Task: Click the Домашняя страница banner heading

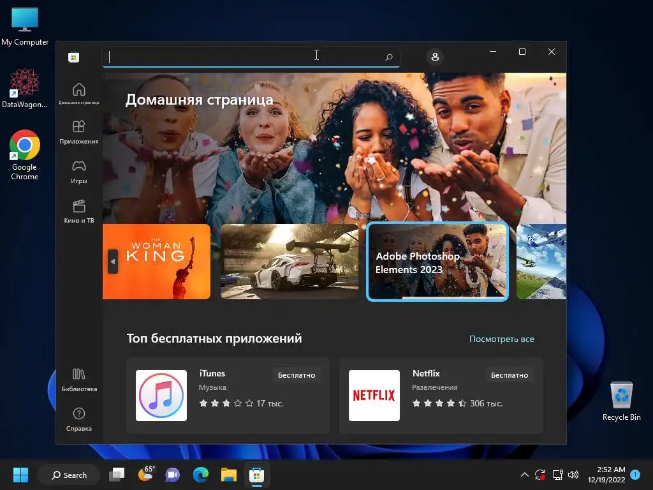Action: coord(200,100)
